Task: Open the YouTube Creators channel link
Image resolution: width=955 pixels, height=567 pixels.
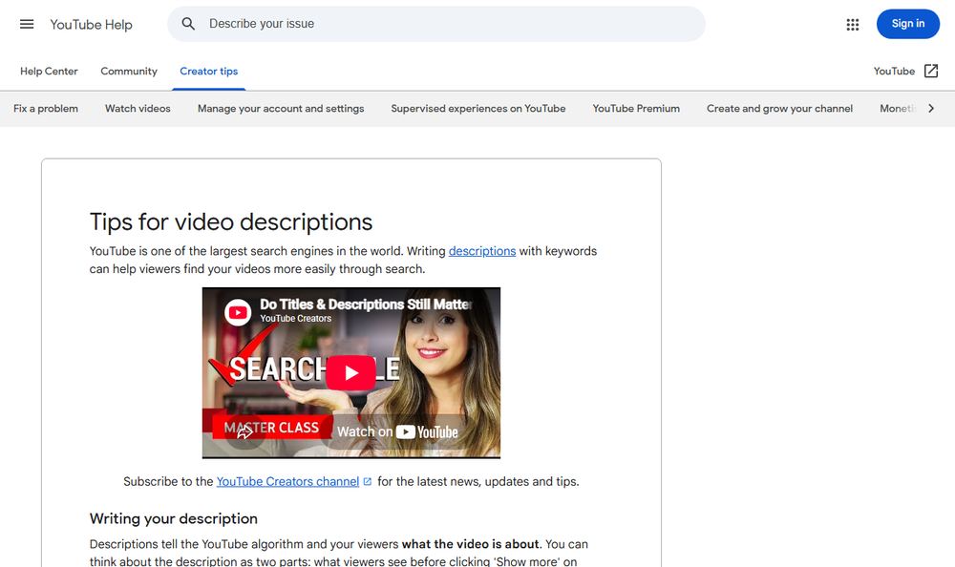Action: pos(287,481)
